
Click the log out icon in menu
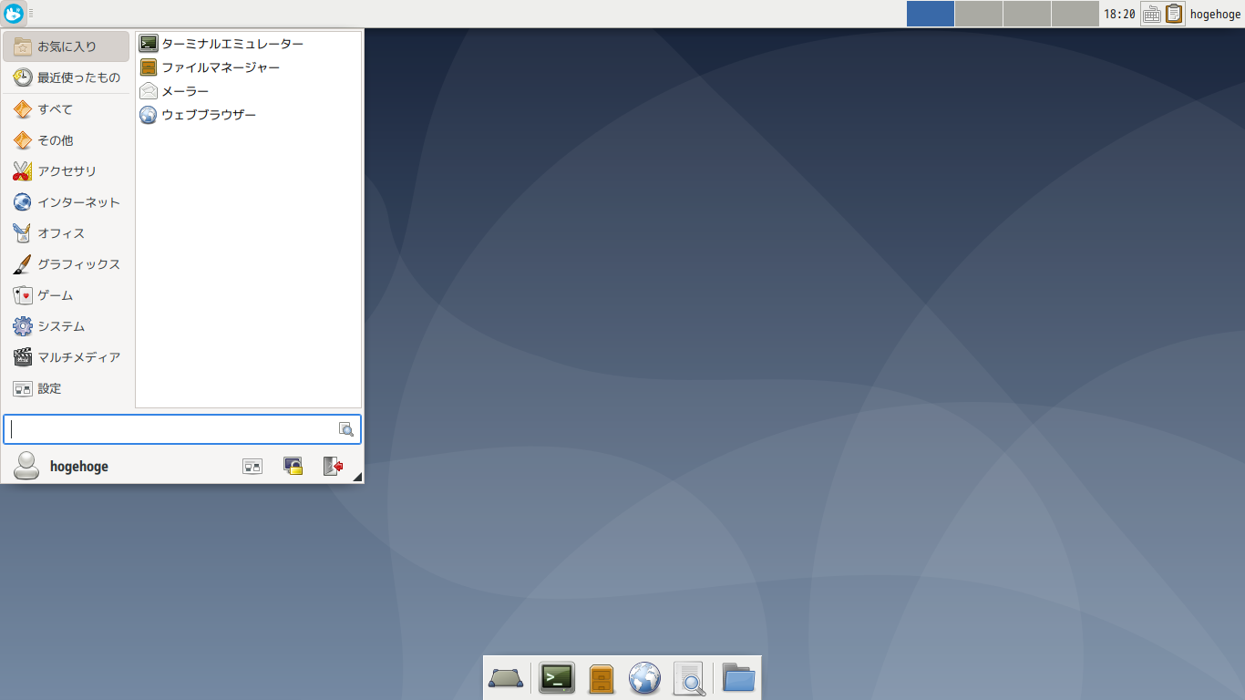pos(333,466)
